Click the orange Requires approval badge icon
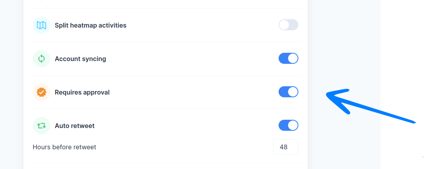 (41, 92)
